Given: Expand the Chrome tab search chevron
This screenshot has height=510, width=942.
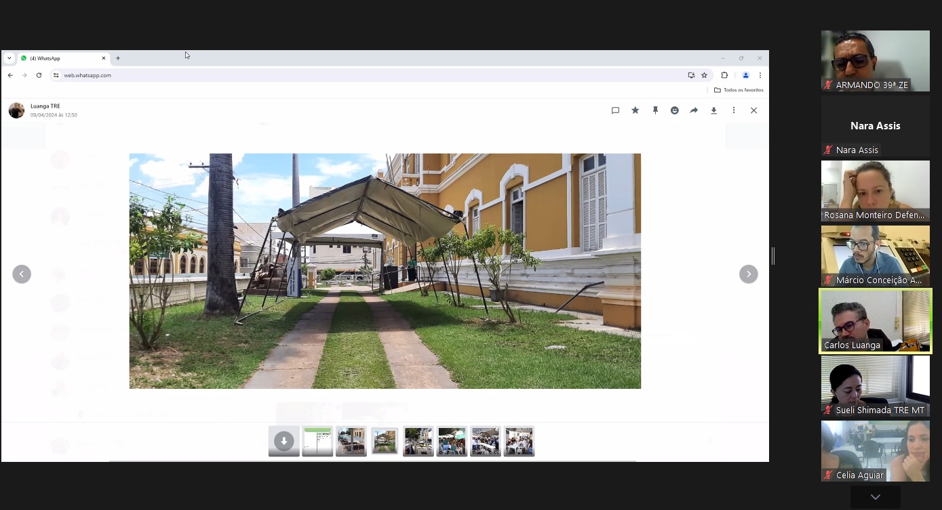Looking at the screenshot, I should (x=9, y=58).
